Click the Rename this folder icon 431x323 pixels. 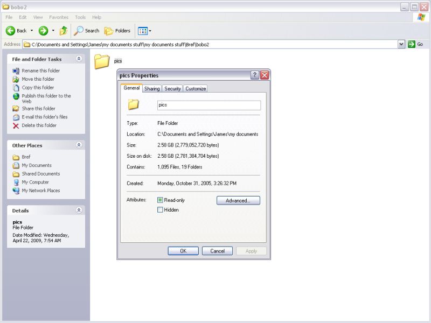[x=16, y=71]
